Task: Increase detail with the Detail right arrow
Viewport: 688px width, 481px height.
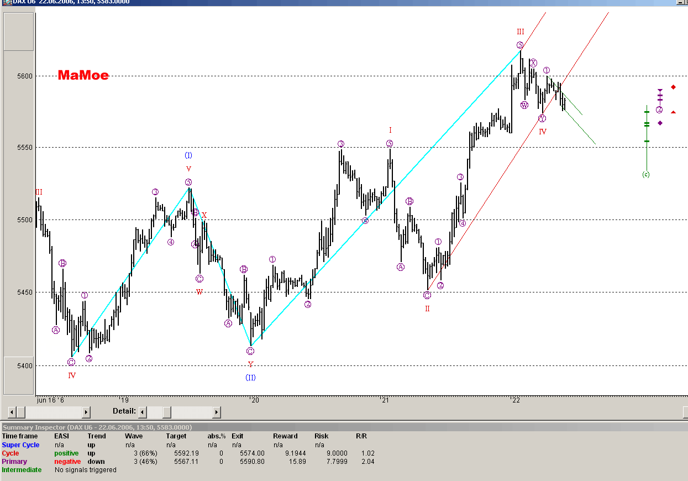Action: pos(217,412)
